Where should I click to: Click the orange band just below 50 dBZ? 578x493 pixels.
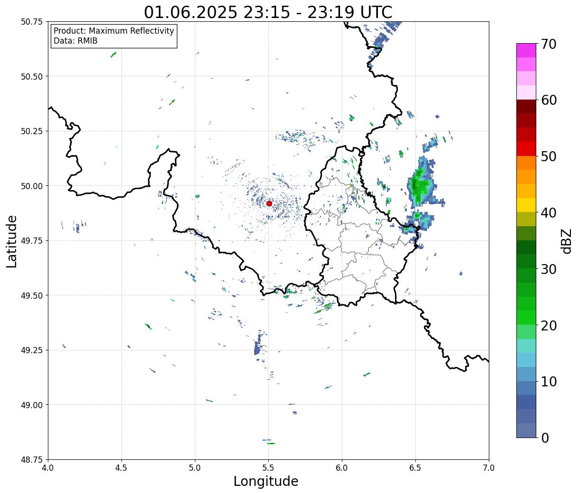point(526,163)
